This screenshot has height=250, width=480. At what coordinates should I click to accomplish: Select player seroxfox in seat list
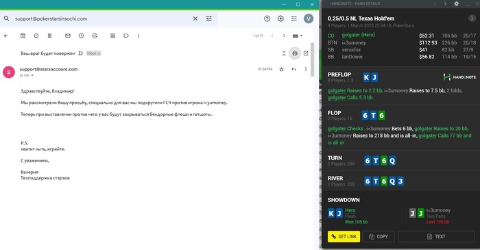pyautogui.click(x=351, y=50)
